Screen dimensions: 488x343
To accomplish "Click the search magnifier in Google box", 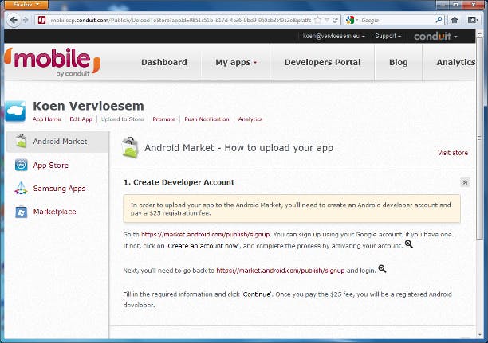I will pyautogui.click(x=439, y=20).
